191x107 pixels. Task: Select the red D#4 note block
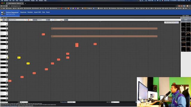(34, 73)
